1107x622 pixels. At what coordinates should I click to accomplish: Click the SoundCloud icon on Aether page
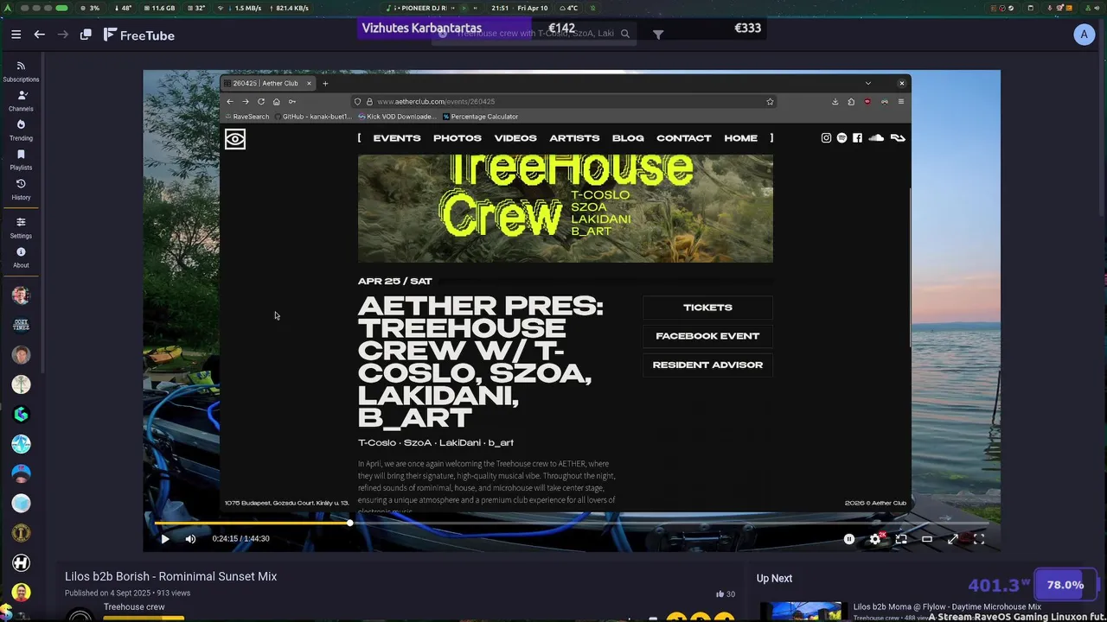(x=876, y=138)
